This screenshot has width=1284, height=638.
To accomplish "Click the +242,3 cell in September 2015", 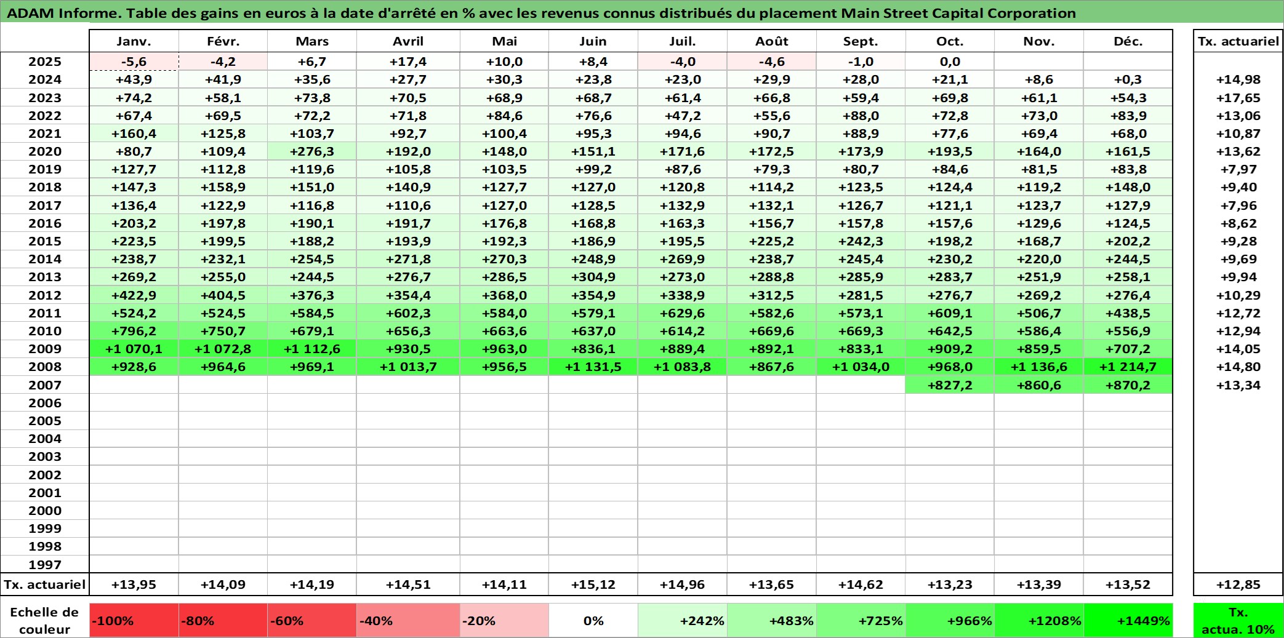I will click(x=861, y=241).
